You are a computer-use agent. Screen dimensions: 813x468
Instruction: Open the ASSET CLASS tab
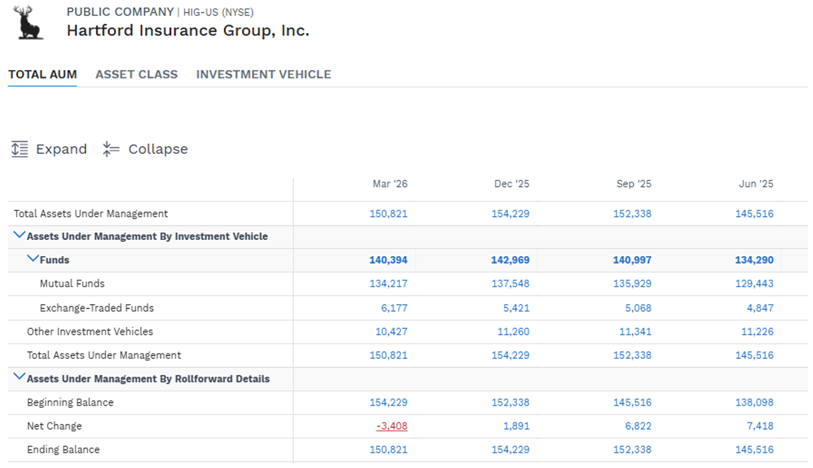point(136,75)
